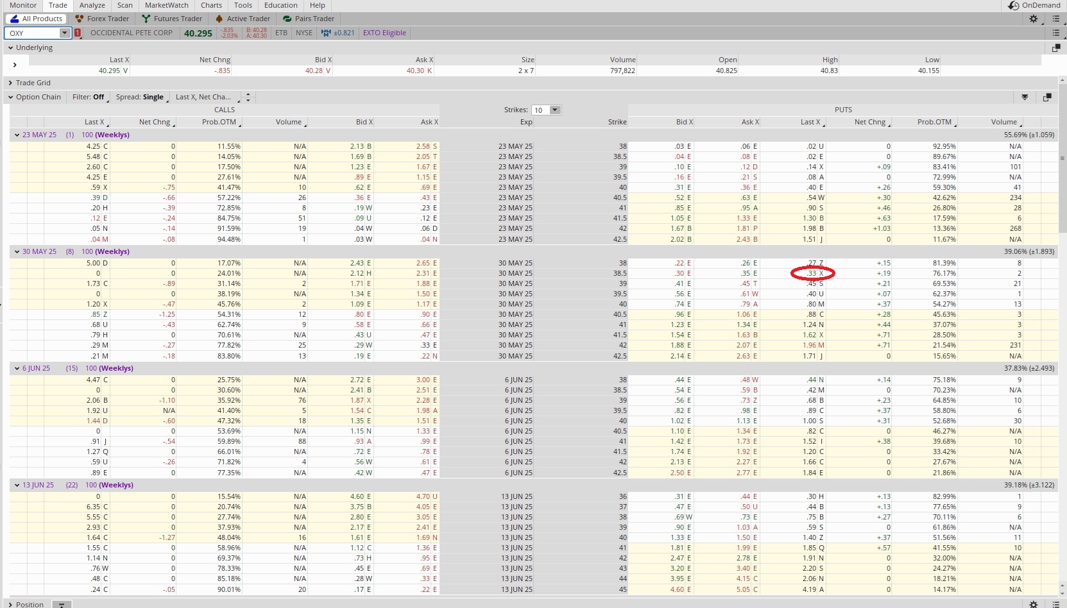1067x608 pixels.
Task: Collapse the Underlying section
Action: [10, 47]
